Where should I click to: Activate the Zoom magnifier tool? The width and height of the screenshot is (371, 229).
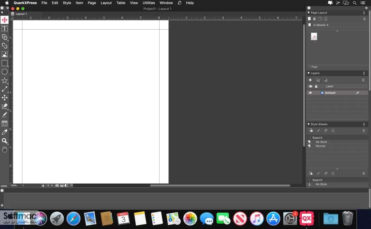pos(5,141)
